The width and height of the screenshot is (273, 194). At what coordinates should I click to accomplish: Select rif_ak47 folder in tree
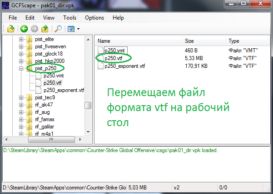click(44, 105)
